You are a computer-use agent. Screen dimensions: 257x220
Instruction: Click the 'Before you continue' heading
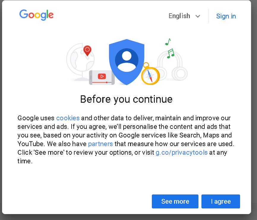pos(126,99)
